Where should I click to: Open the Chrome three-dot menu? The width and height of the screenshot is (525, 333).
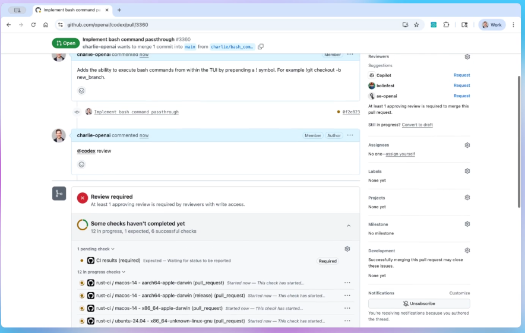pos(513,25)
